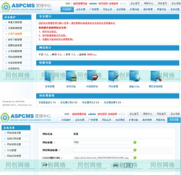Click the right arrow beside 注销登录 in the upper header
The height and width of the screenshot is (175, 181).
pos(126,4)
